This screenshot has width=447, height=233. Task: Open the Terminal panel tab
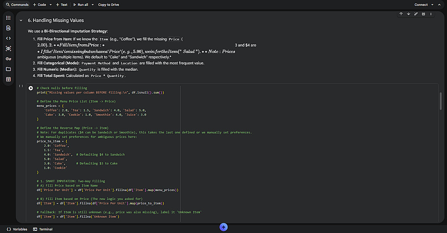(x=43, y=229)
